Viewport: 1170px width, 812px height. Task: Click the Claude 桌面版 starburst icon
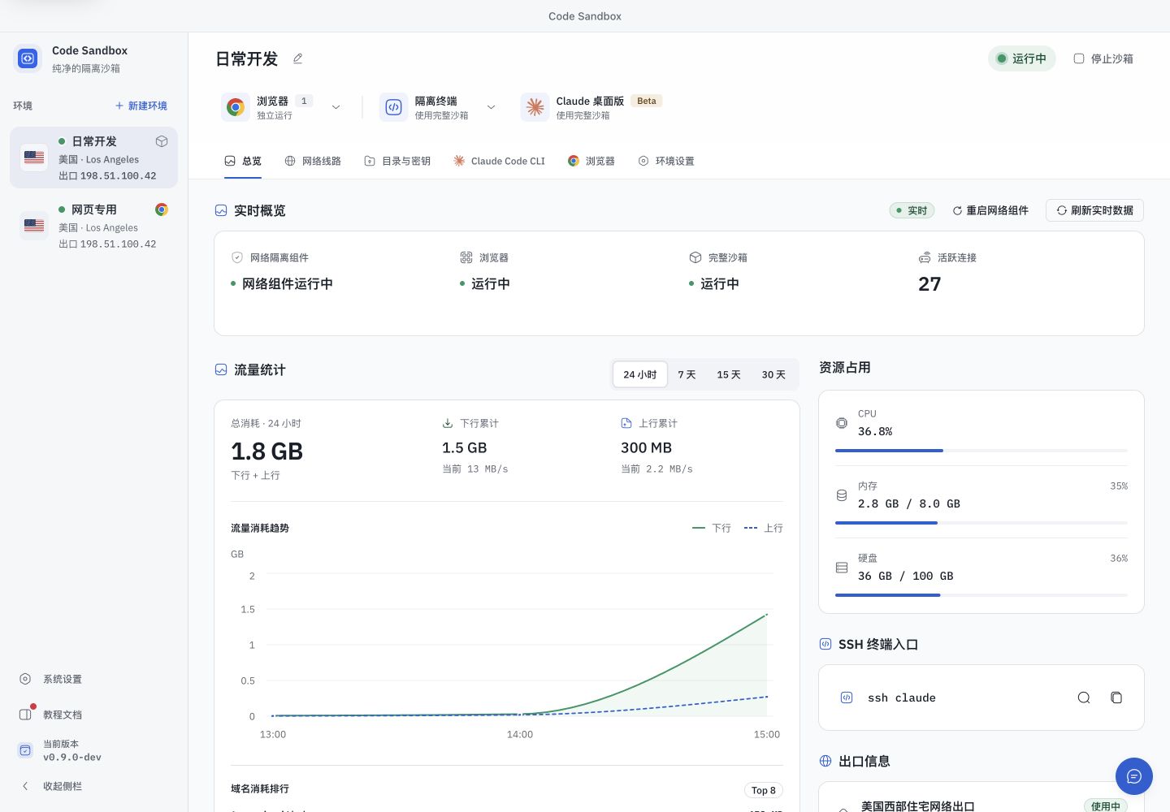point(535,107)
